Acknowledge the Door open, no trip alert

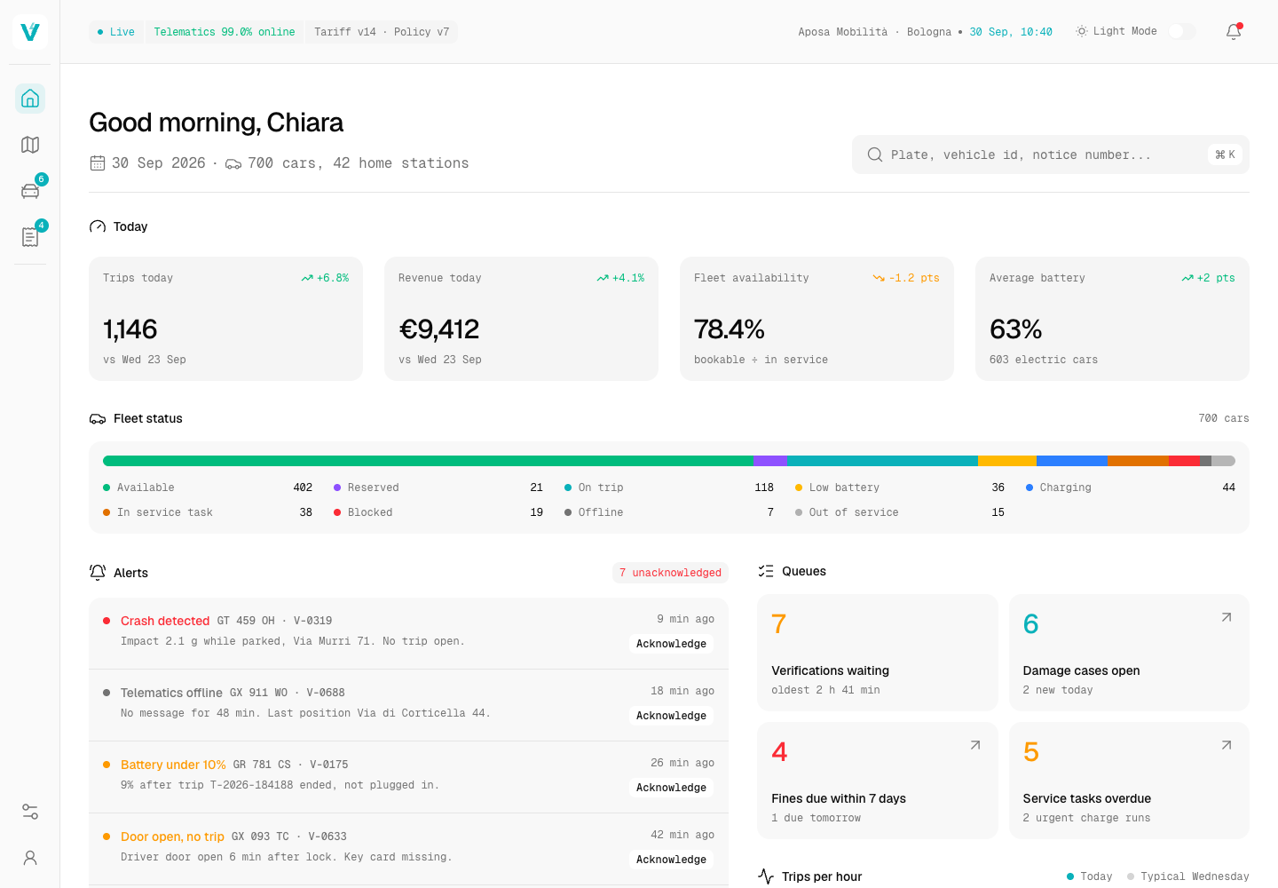click(x=671, y=860)
